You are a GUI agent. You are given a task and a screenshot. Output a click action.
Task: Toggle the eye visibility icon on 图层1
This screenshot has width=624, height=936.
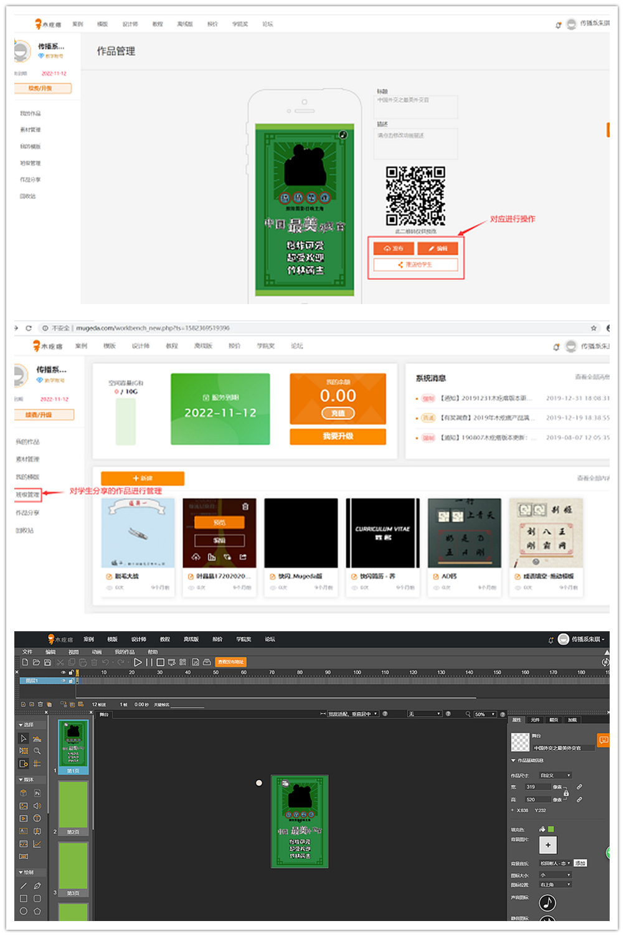pyautogui.click(x=63, y=681)
